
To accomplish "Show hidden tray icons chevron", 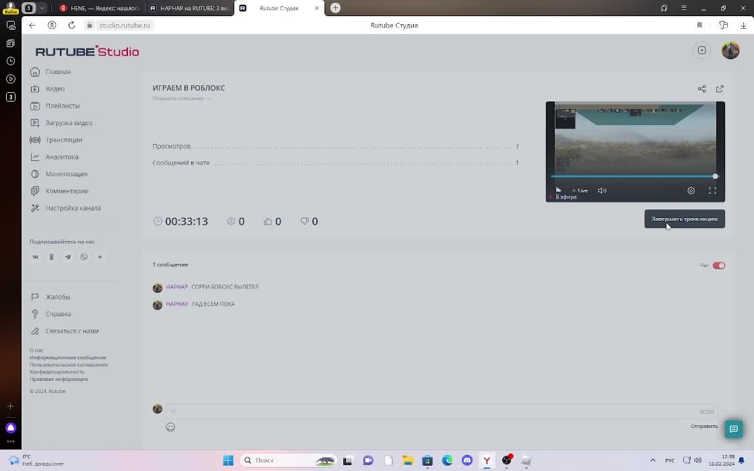I will pyautogui.click(x=652, y=460).
